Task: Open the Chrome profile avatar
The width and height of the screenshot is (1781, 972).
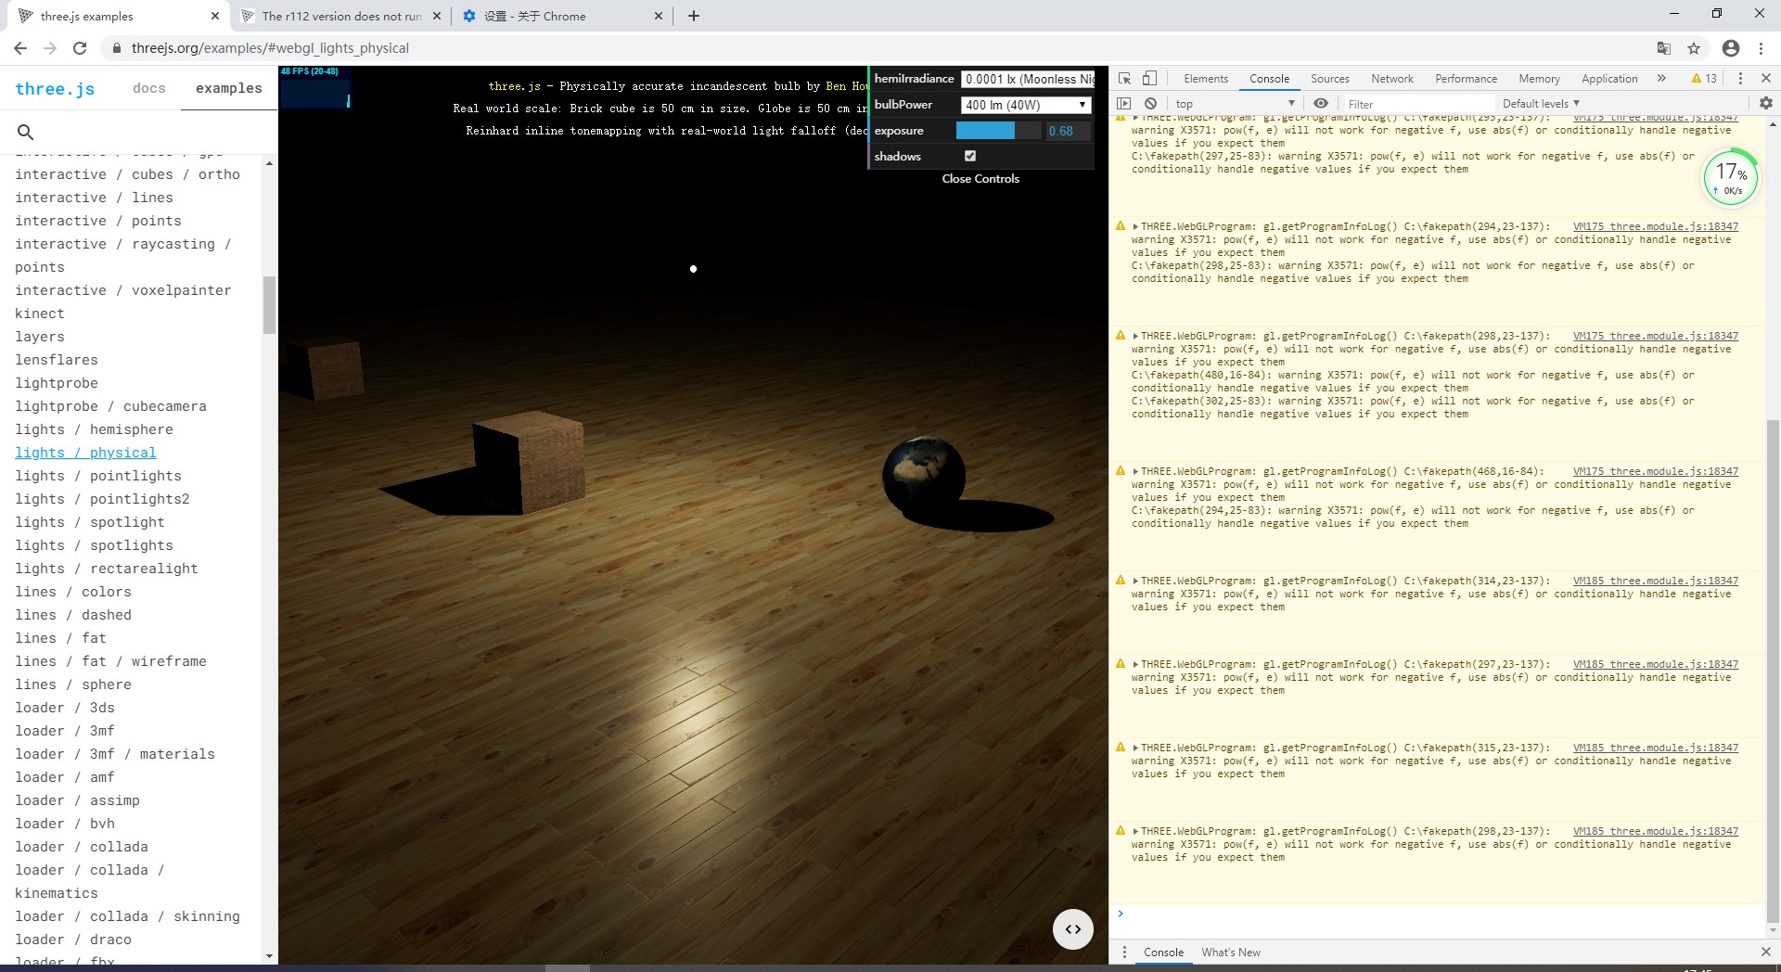Action: (1730, 48)
